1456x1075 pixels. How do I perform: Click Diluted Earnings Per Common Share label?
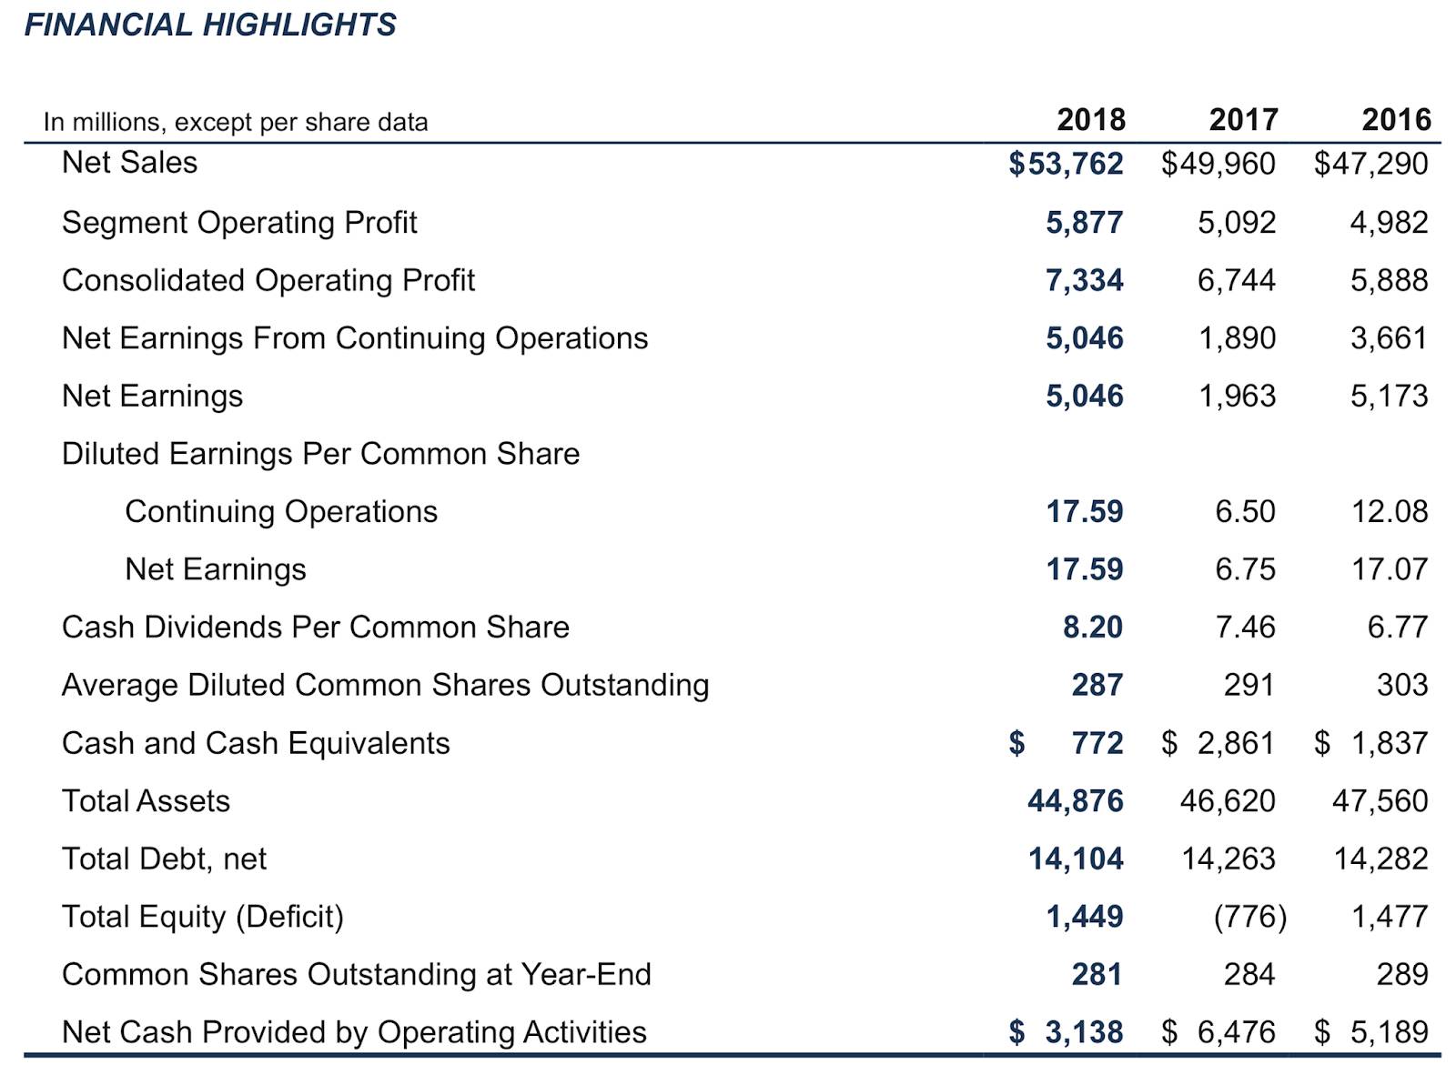[320, 454]
